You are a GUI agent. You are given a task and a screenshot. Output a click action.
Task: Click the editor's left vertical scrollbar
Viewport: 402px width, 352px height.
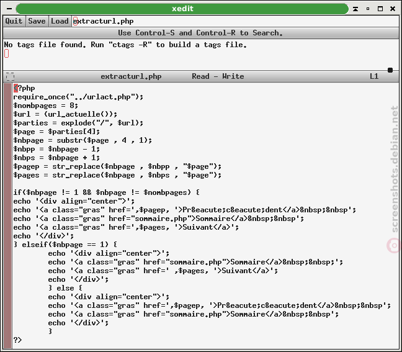pos(7,215)
